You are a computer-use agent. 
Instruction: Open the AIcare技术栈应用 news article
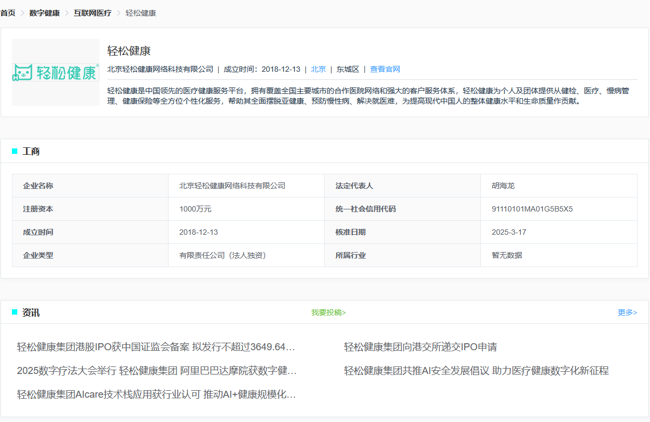(x=156, y=394)
